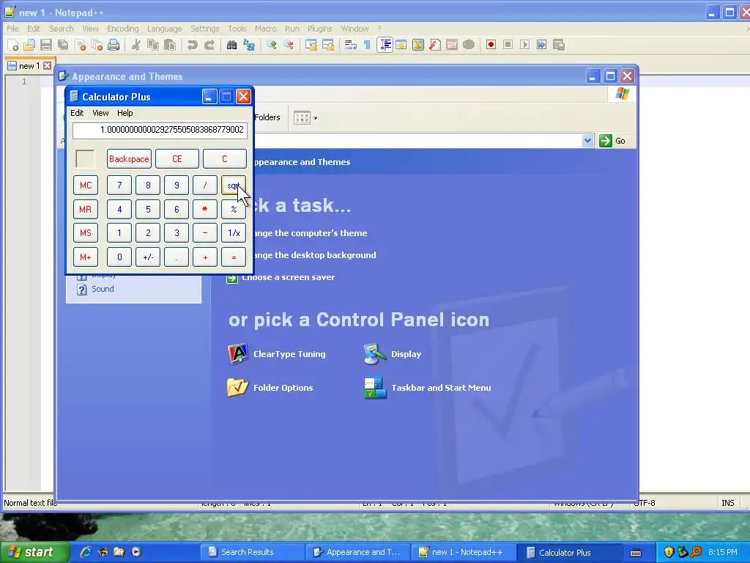
Task: Open the Edit menu in Calculator Plus
Action: click(x=77, y=113)
